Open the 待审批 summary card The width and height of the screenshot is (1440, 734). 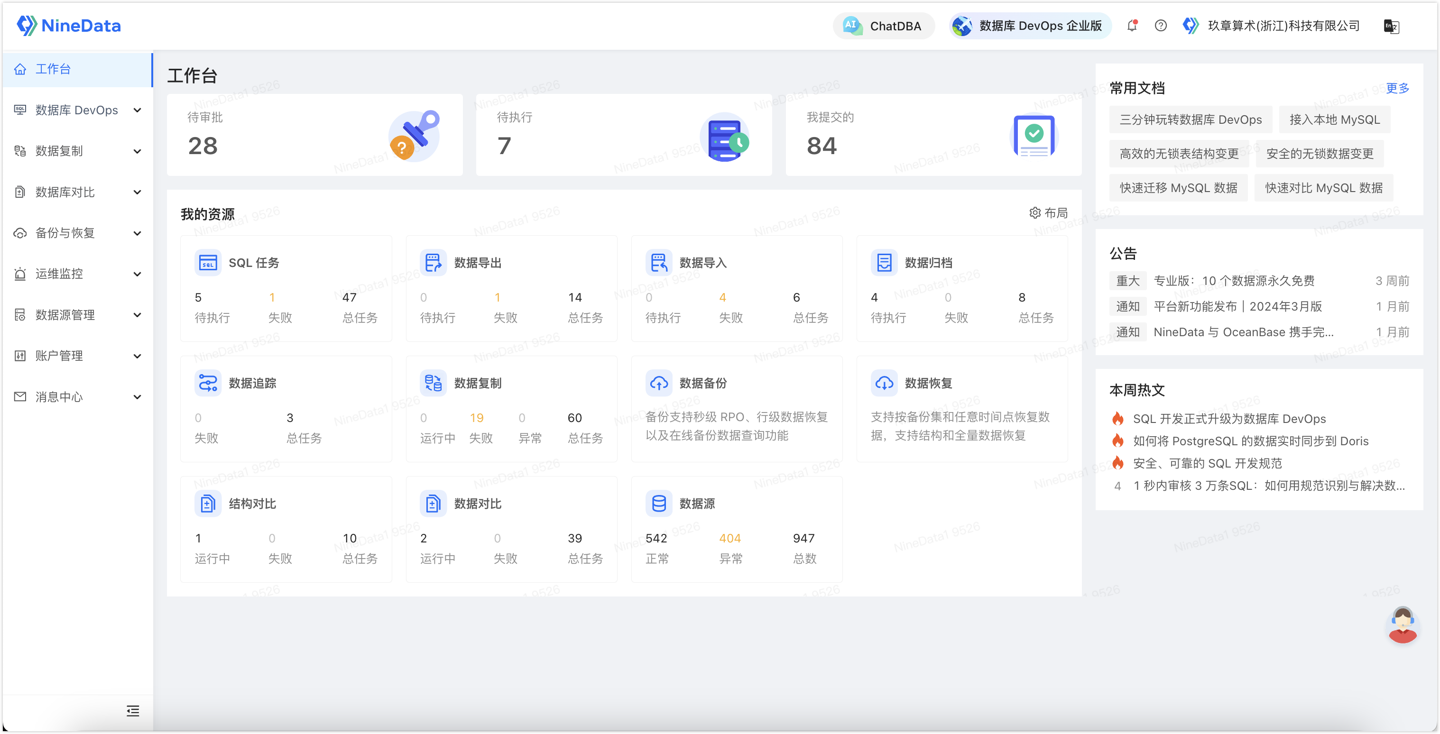pos(314,135)
